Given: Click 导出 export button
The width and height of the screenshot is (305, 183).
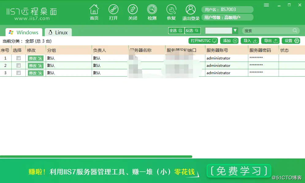Looking at the screenshot, I should [x=270, y=41].
